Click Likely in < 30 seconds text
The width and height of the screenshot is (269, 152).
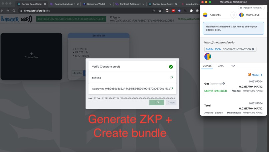[x=216, y=91]
